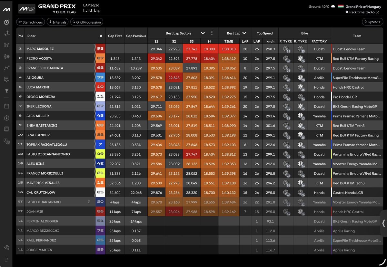
Task: Click Joan Mir front tyre icon
Action: click(286, 212)
